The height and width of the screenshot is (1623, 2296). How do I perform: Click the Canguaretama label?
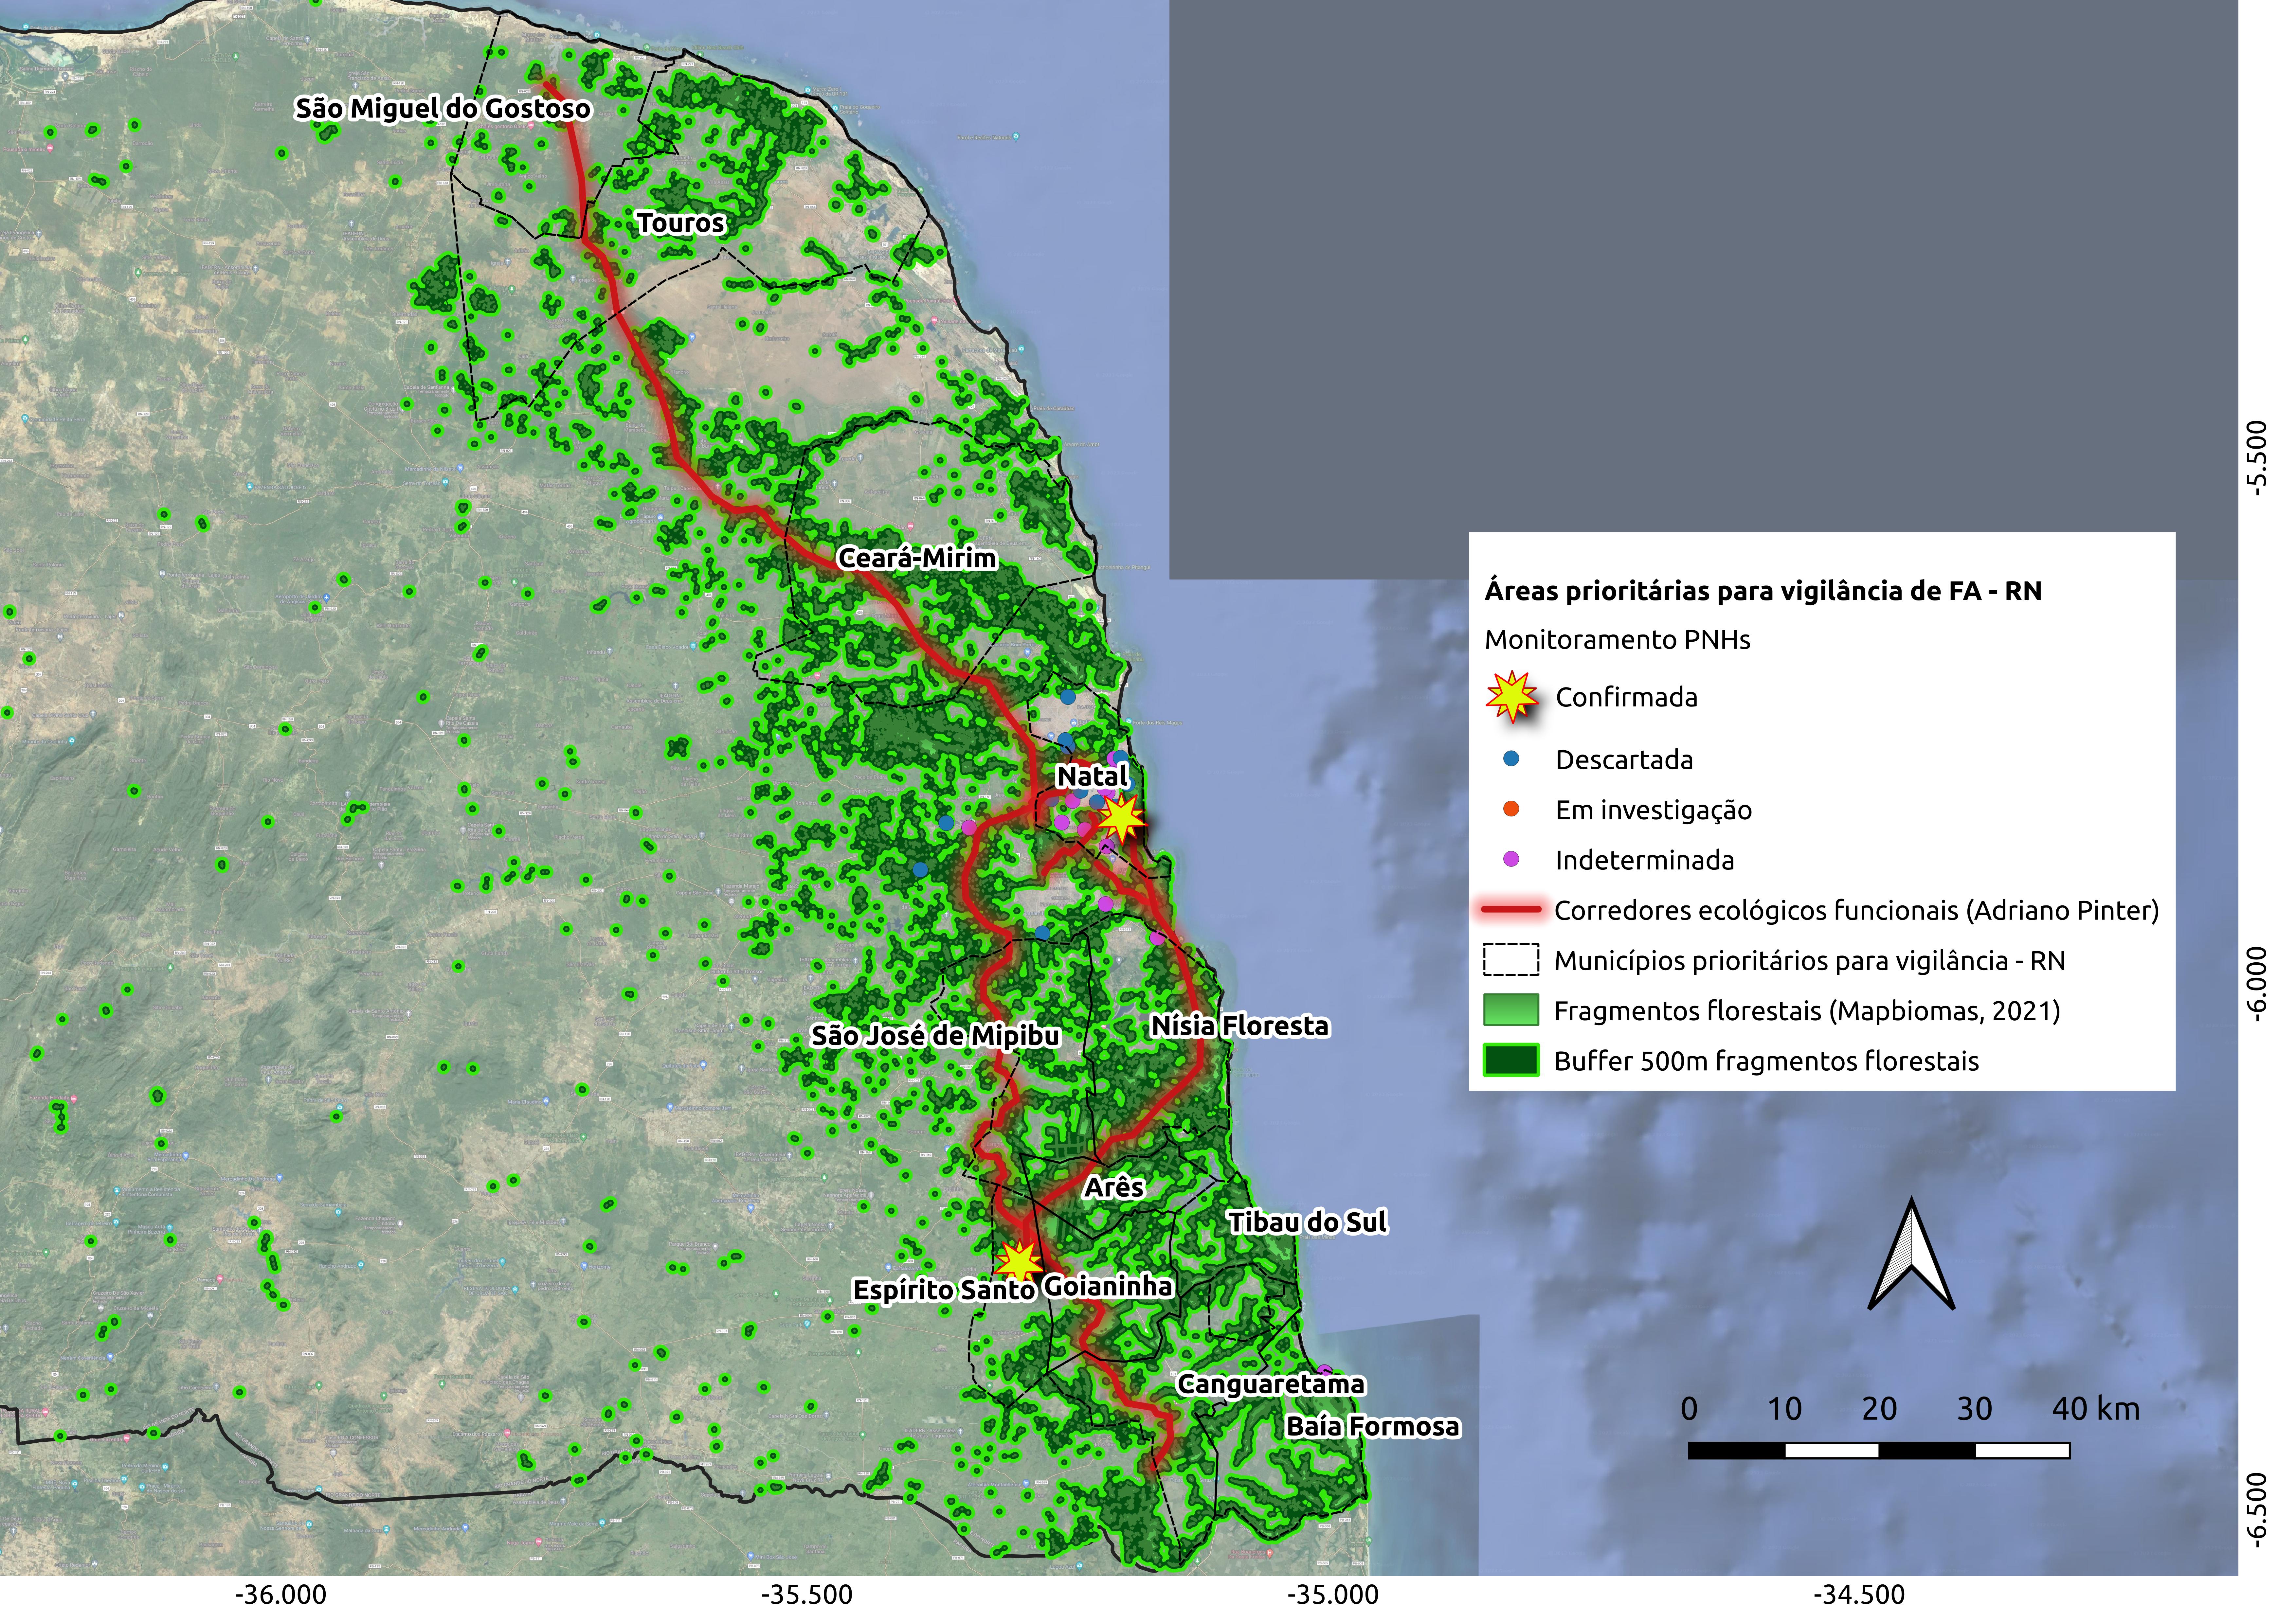click(x=1271, y=1384)
